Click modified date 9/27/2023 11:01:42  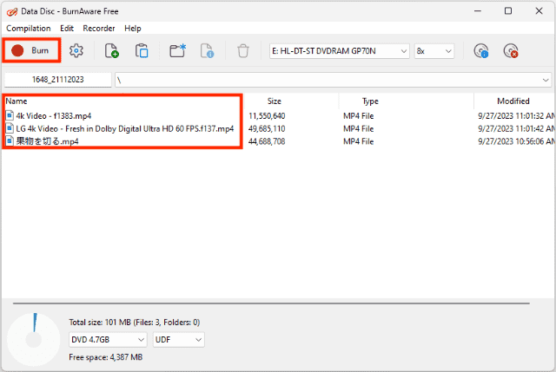[516, 128]
